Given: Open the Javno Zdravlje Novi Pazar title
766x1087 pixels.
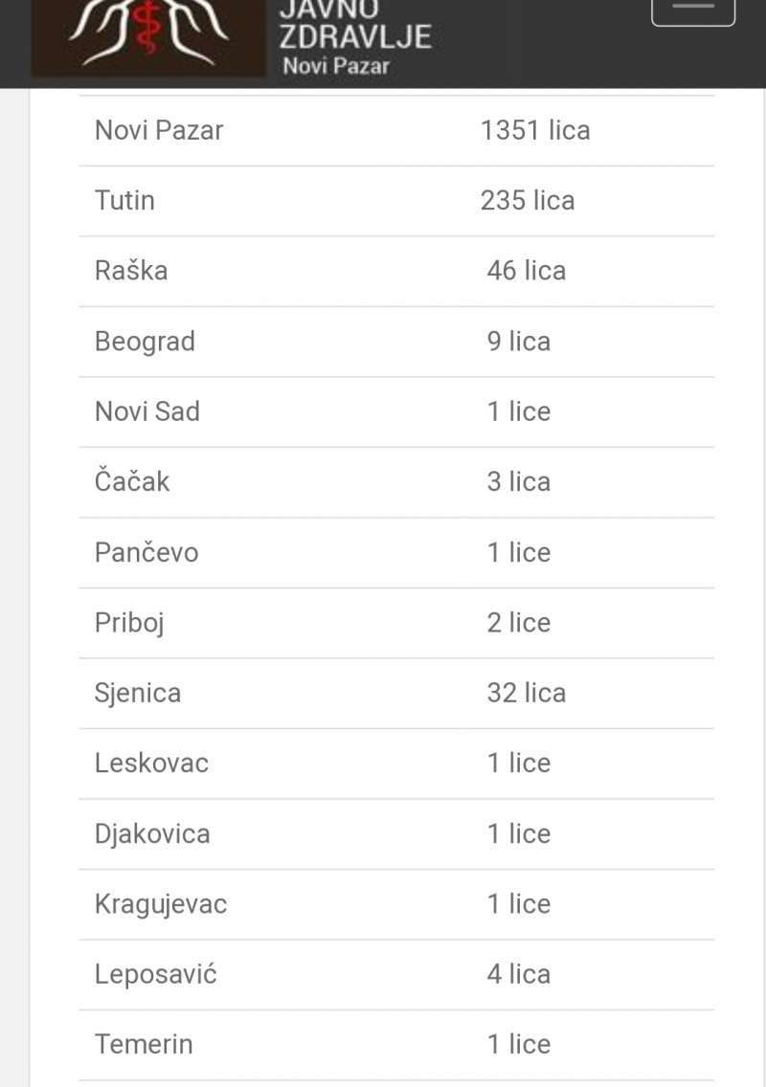Looking at the screenshot, I should click(x=354, y=38).
